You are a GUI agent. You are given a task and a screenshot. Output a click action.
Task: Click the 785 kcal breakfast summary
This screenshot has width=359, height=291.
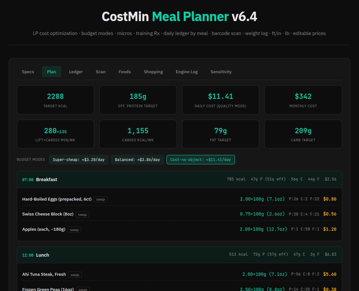(236, 179)
